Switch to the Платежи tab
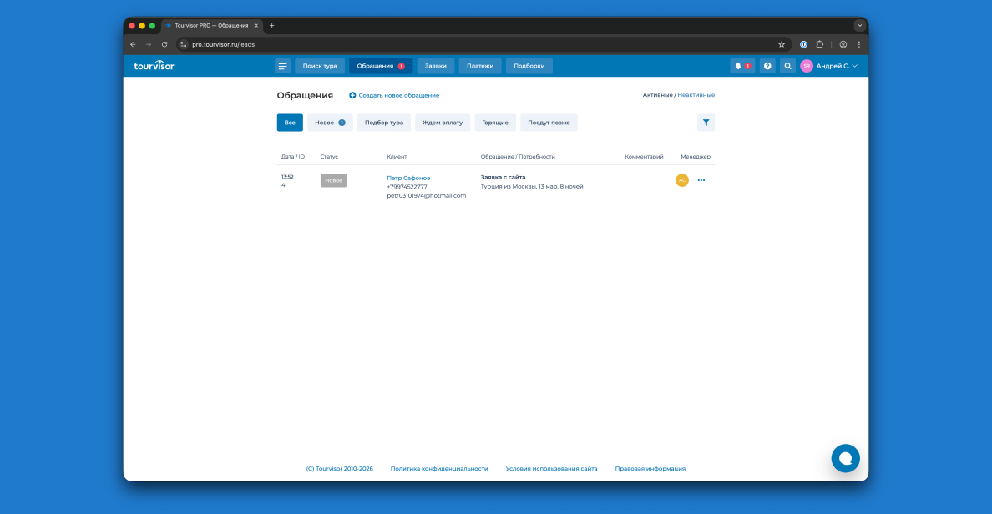The width and height of the screenshot is (992, 514). click(480, 65)
